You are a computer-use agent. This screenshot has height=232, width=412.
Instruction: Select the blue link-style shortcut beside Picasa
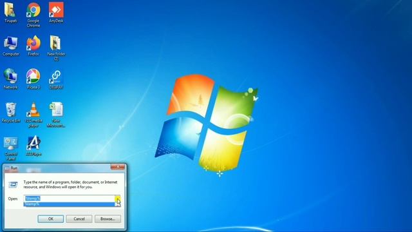56,79
